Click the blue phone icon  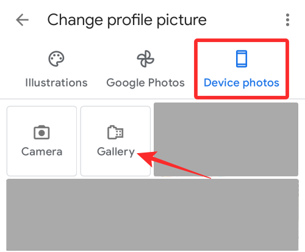(x=242, y=59)
